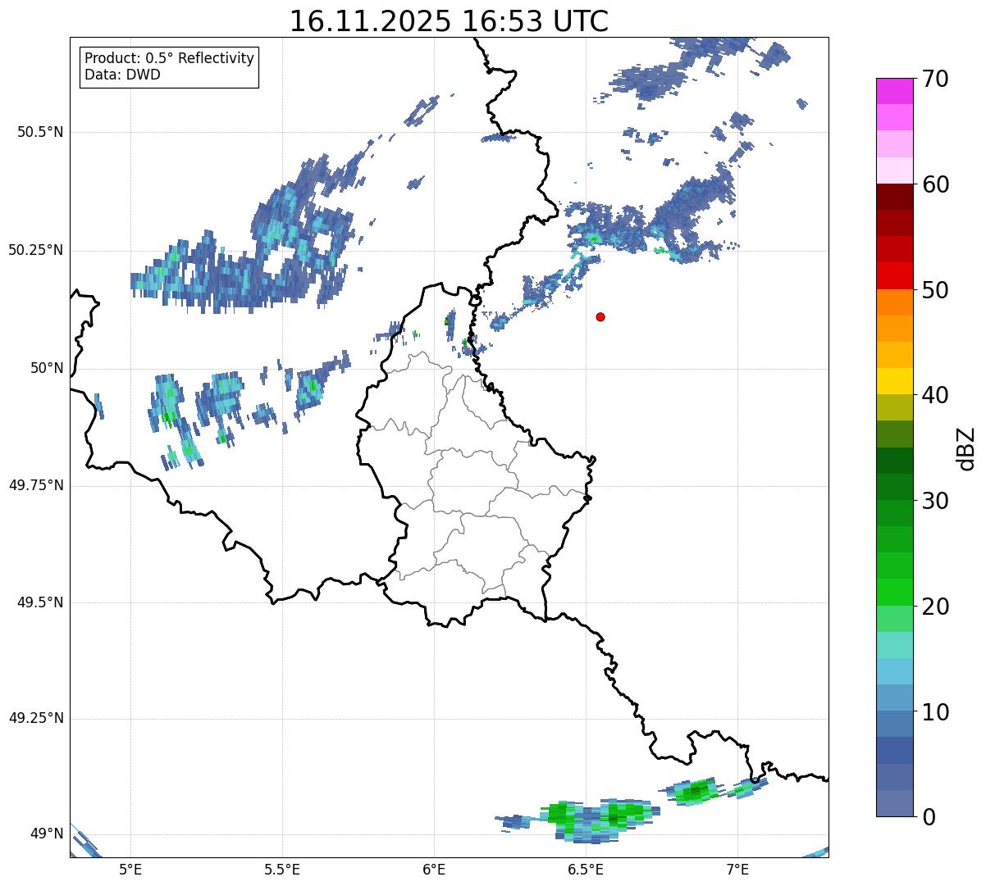Click the red location marker dot
986x886 pixels.
pos(600,317)
